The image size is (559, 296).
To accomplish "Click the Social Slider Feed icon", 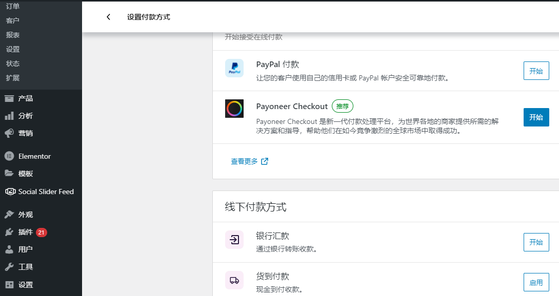I will pos(10,192).
